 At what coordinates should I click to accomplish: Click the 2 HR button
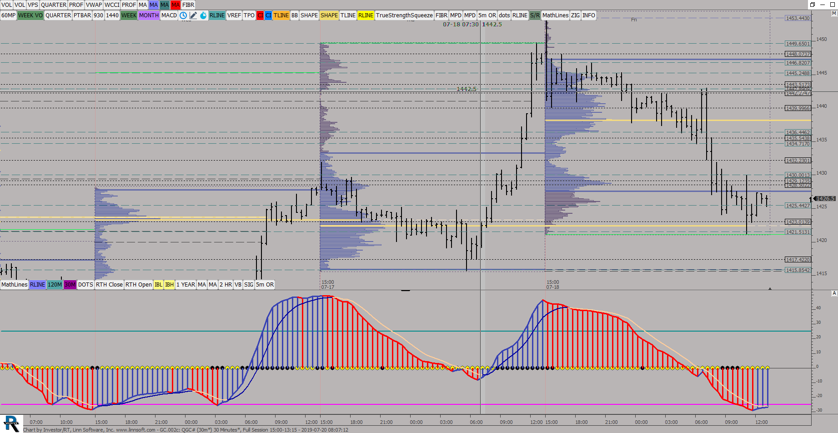tap(226, 285)
